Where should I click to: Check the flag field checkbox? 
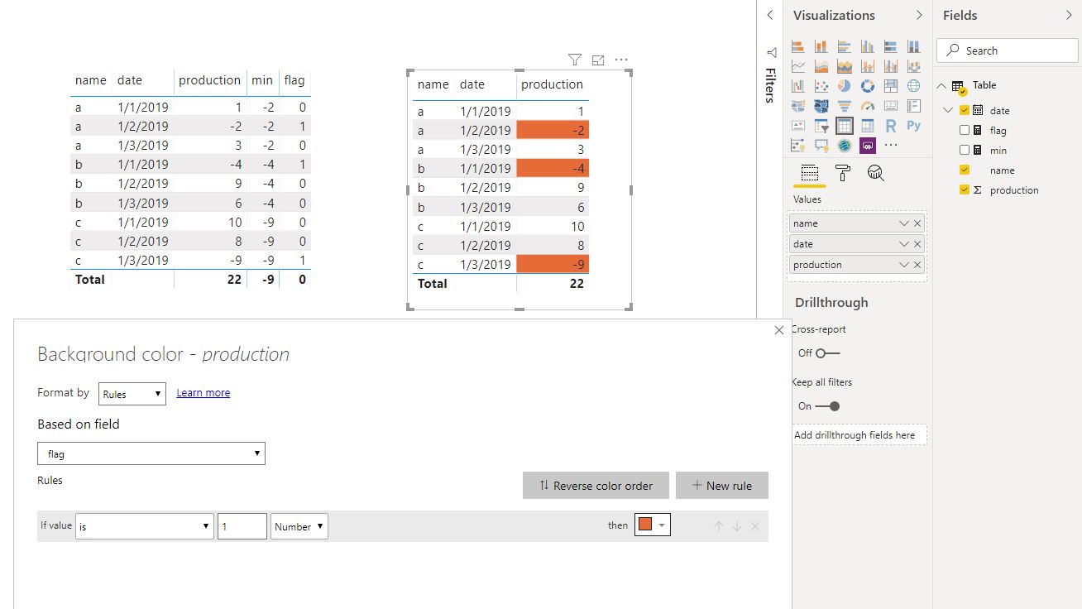click(965, 130)
